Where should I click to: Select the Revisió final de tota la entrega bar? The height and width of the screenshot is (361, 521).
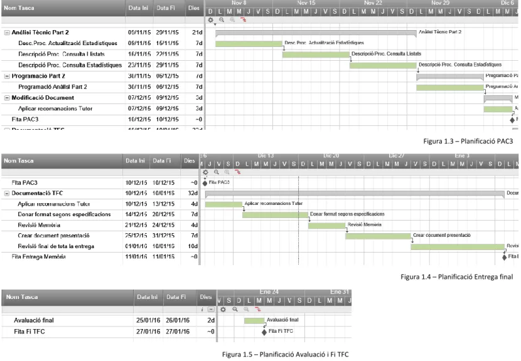[x=458, y=247]
